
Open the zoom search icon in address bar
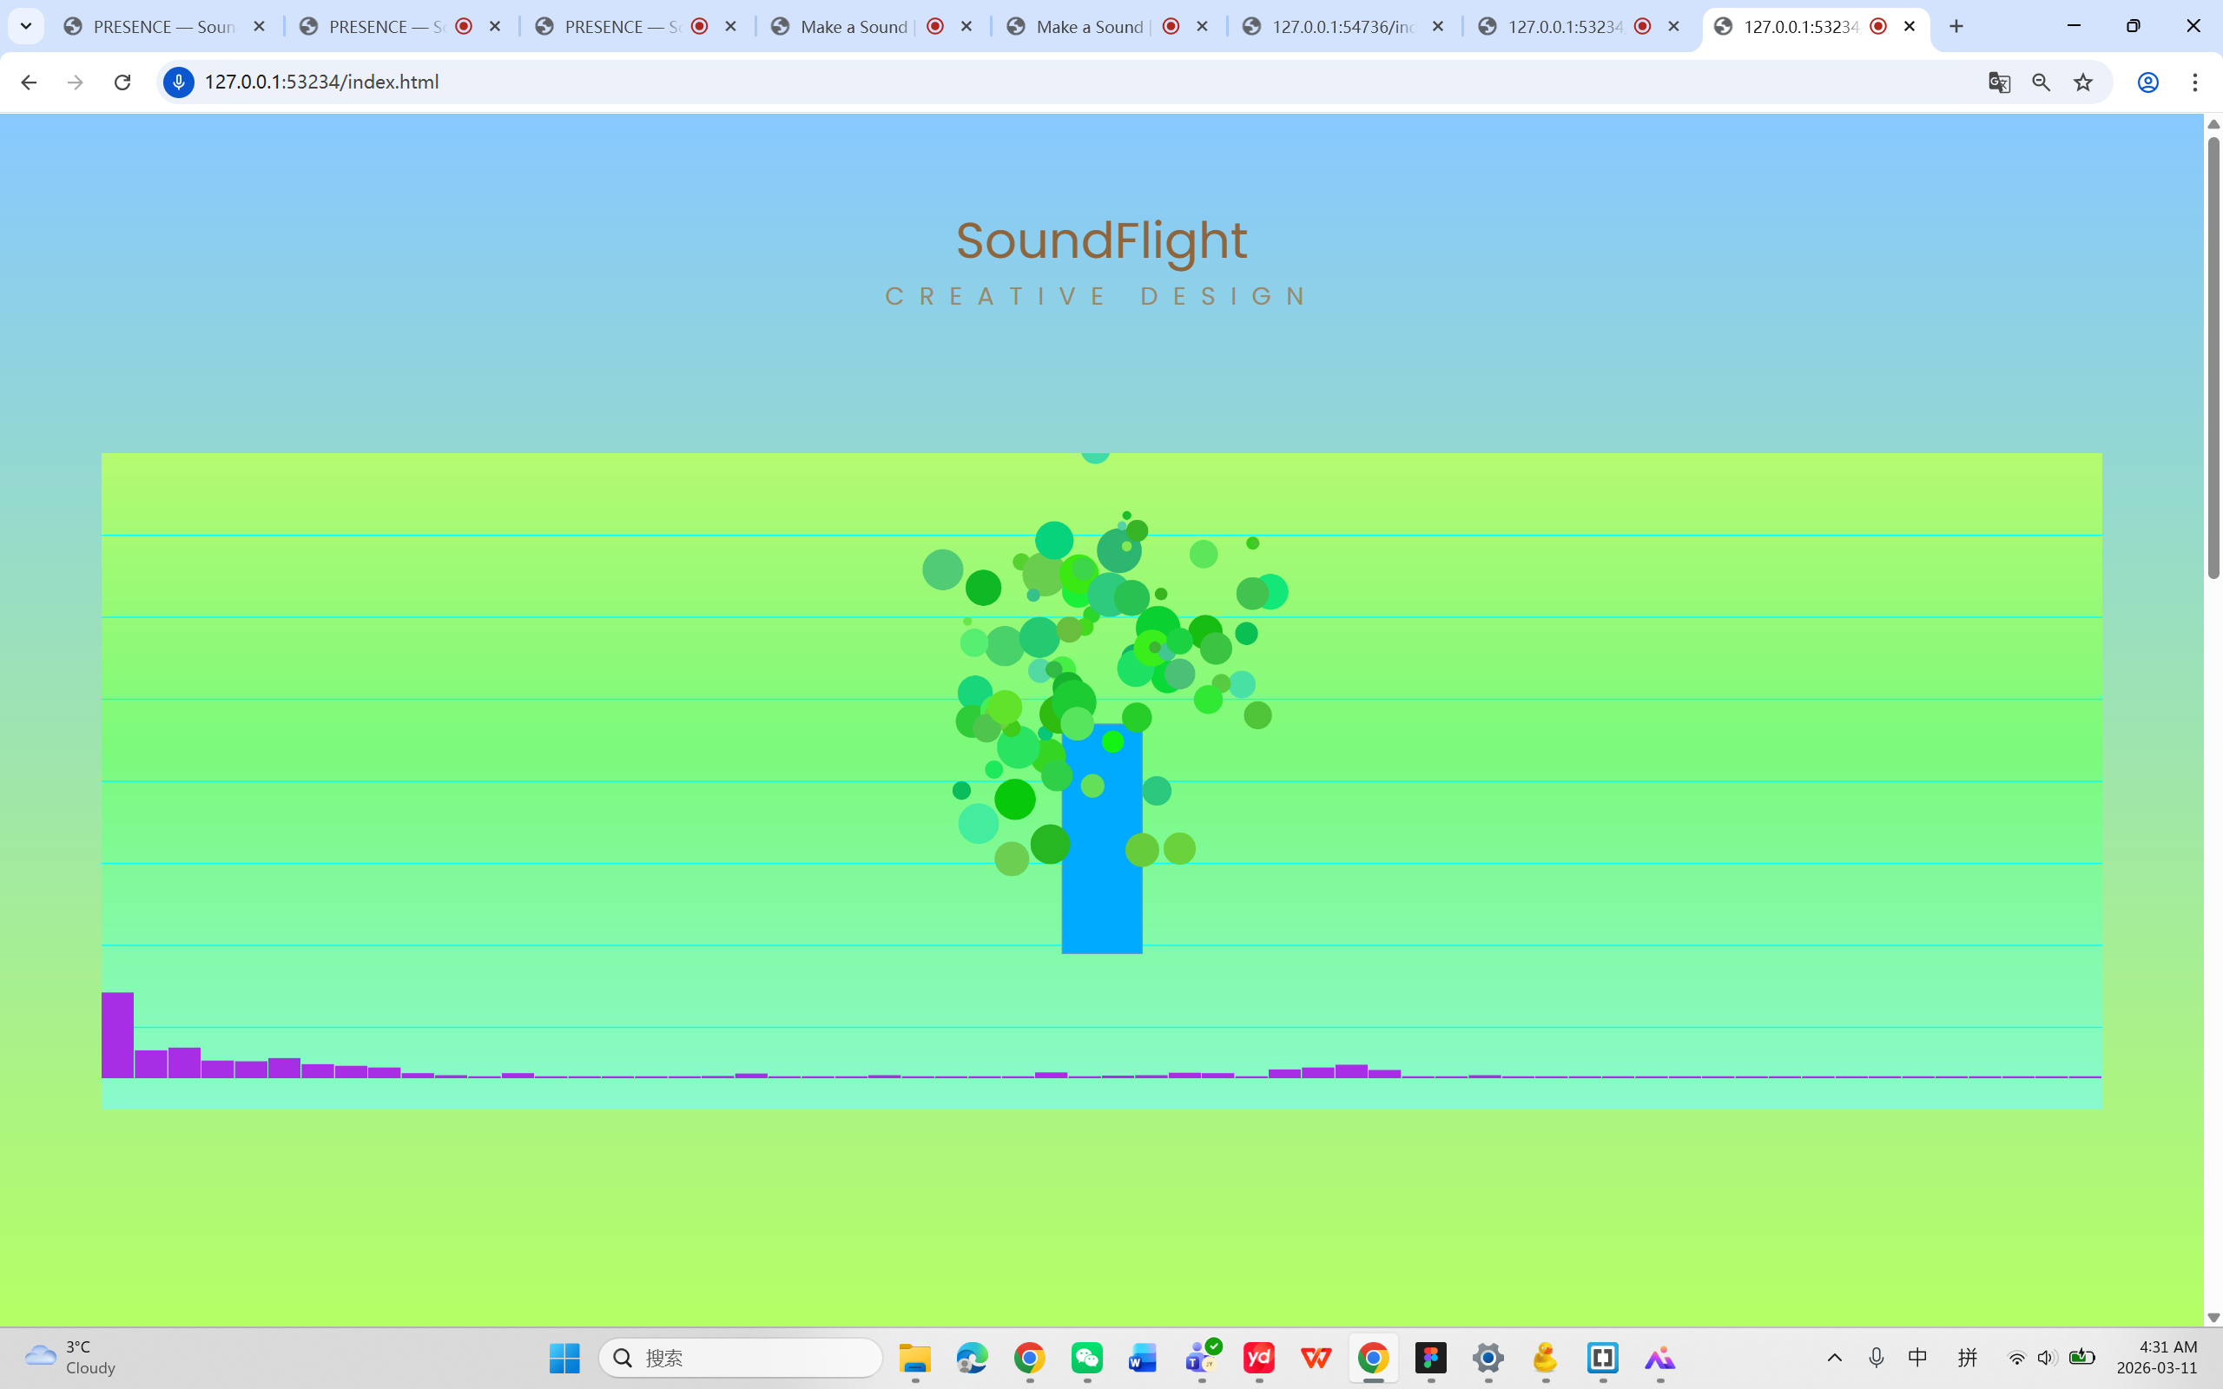tap(2042, 82)
